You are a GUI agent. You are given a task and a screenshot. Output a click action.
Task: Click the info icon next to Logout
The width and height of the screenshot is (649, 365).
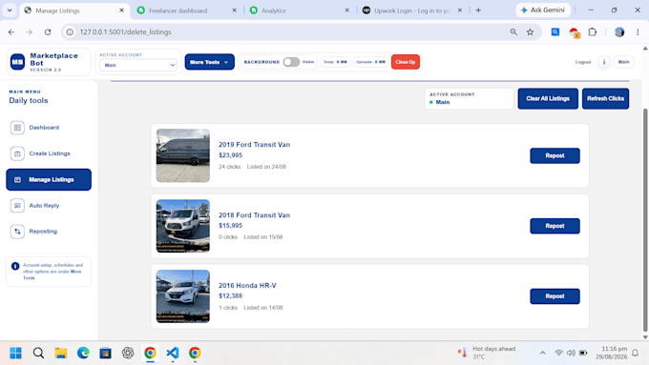(x=604, y=62)
